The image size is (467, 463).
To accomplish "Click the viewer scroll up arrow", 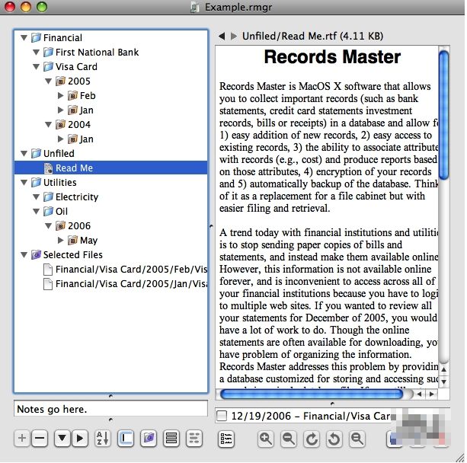I will [x=444, y=369].
